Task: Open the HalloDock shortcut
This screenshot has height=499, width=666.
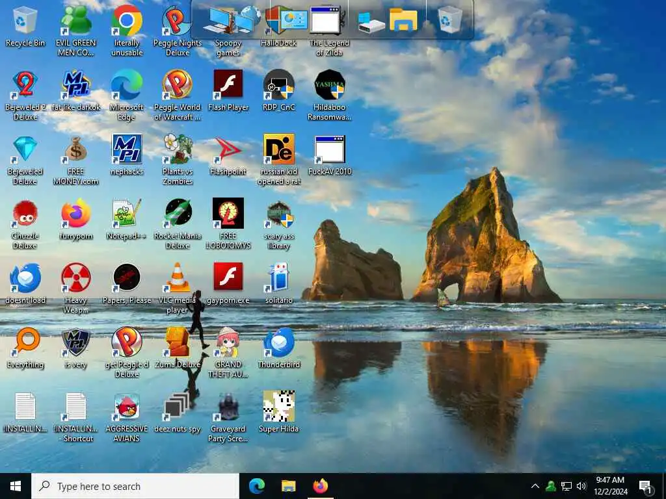Action: 279,26
